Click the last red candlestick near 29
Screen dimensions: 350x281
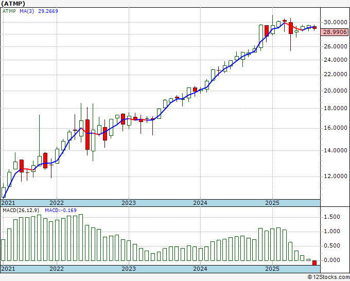(314, 28)
